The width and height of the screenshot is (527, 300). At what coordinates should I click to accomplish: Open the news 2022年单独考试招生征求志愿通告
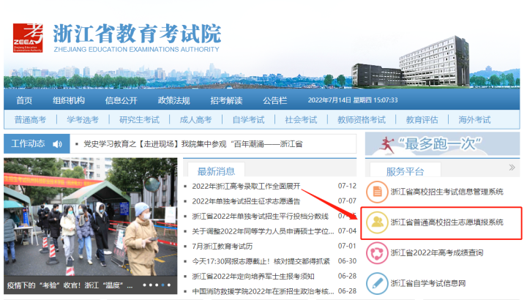tap(246, 201)
